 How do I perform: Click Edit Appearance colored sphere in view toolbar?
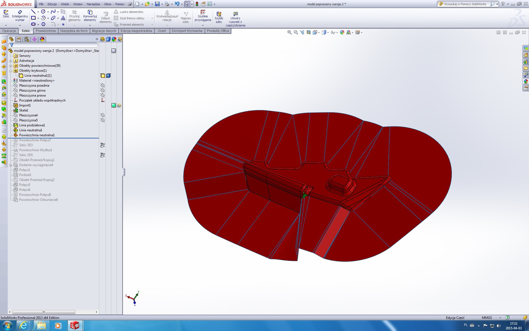(x=342, y=32)
